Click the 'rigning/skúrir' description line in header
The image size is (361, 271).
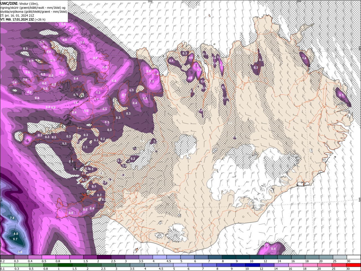click(x=33, y=7)
